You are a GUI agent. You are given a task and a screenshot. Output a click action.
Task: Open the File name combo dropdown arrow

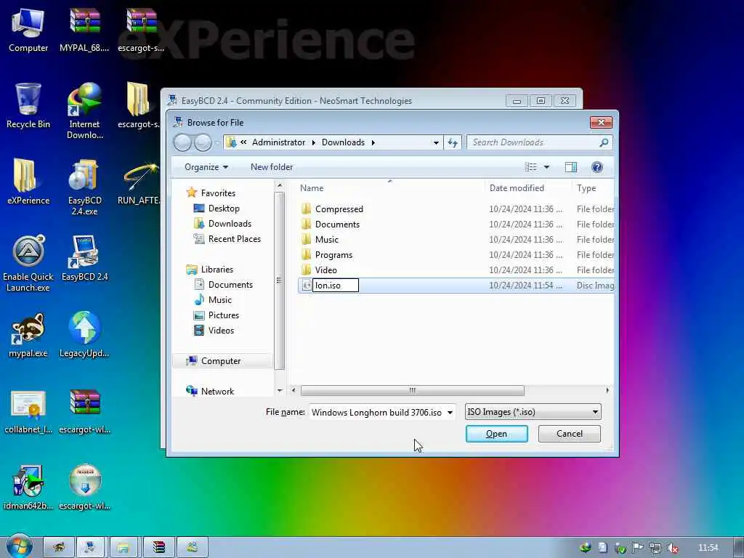click(x=450, y=413)
